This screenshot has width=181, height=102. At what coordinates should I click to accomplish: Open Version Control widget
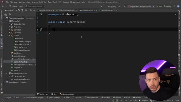coord(16,6)
